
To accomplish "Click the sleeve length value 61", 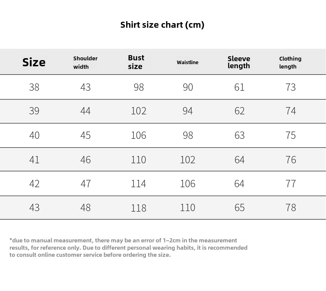I will point(239,87).
